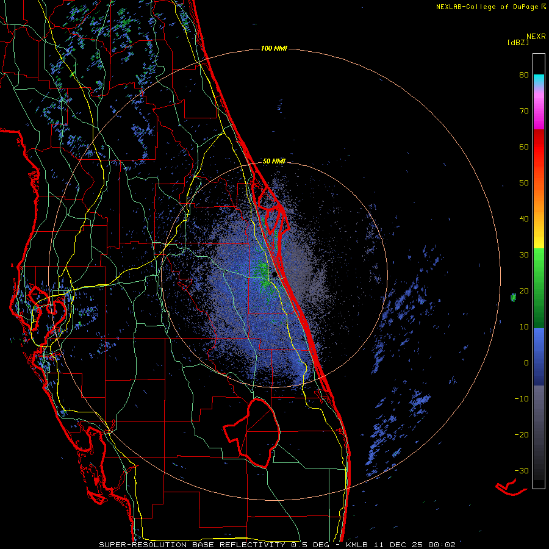Click the 50 value on dBZ scale
Viewport: 549px width, 549px height.
point(524,183)
